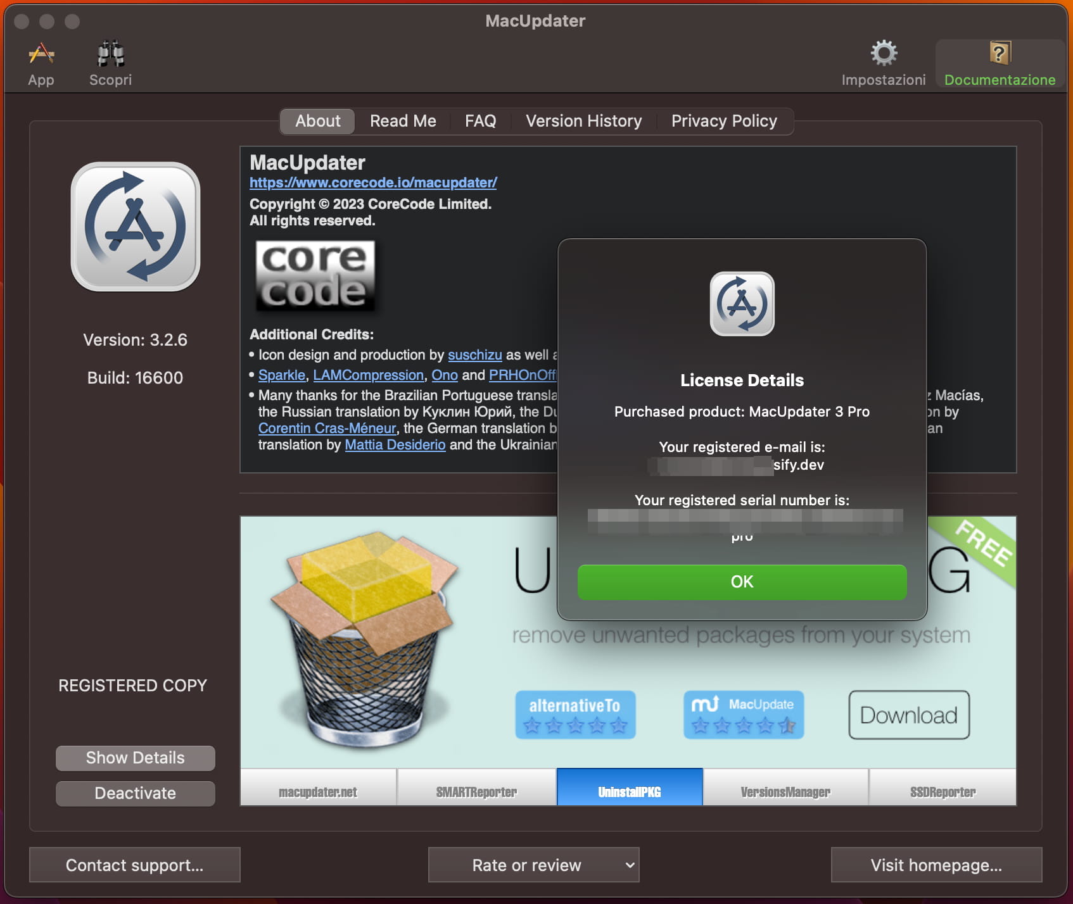Click the Deactivate button
Screen dimensions: 1073x904
click(135, 793)
